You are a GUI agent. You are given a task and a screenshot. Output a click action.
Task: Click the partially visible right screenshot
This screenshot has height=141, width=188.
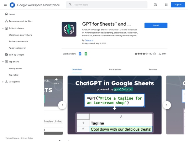[x=176, y=105]
